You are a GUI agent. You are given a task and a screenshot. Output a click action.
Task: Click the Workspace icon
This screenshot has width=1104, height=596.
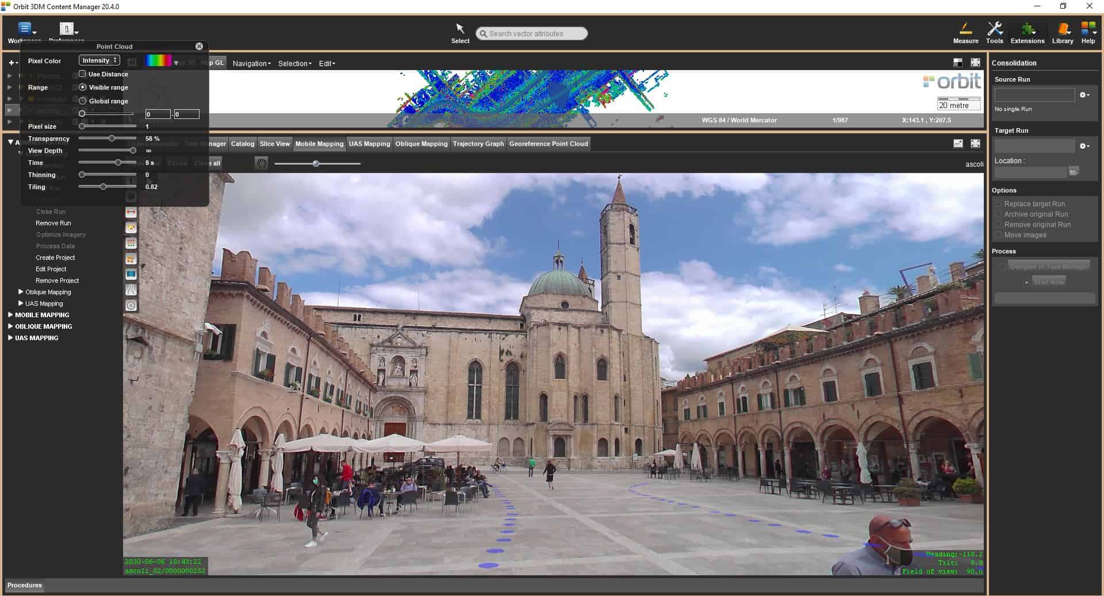tap(25, 29)
